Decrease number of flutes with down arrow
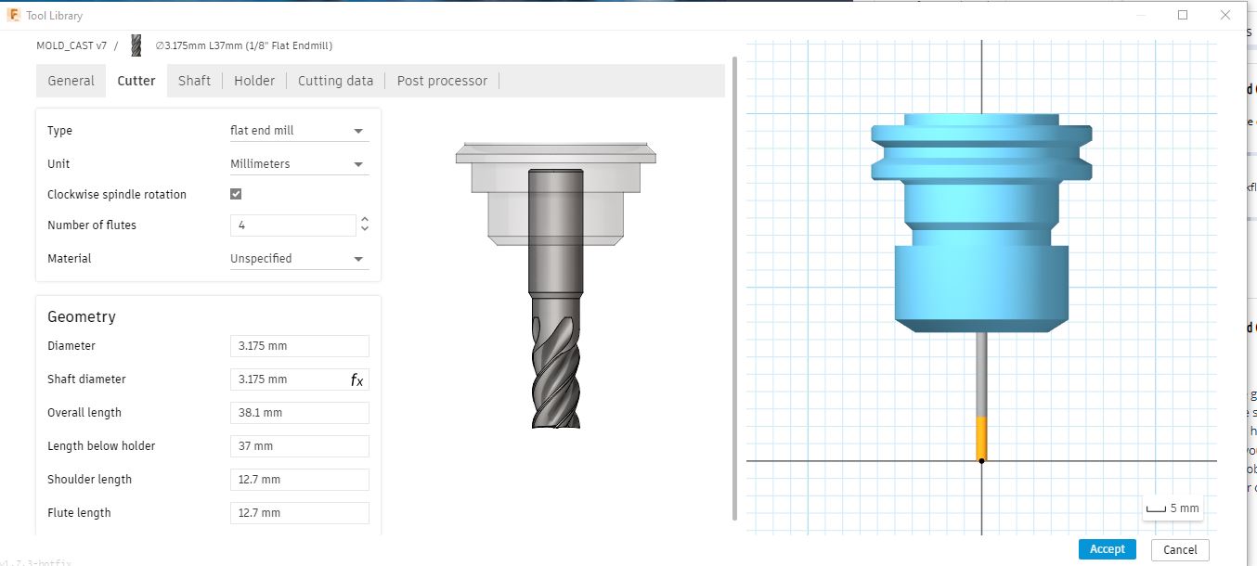Image resolution: width=1257 pixels, height=566 pixels. (x=365, y=229)
